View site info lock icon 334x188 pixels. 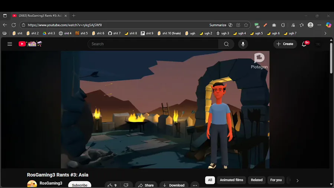tap(23, 25)
